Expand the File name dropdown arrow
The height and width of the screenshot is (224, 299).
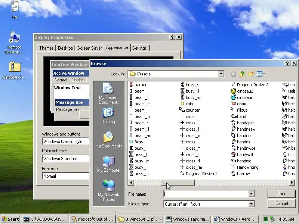[251, 194]
